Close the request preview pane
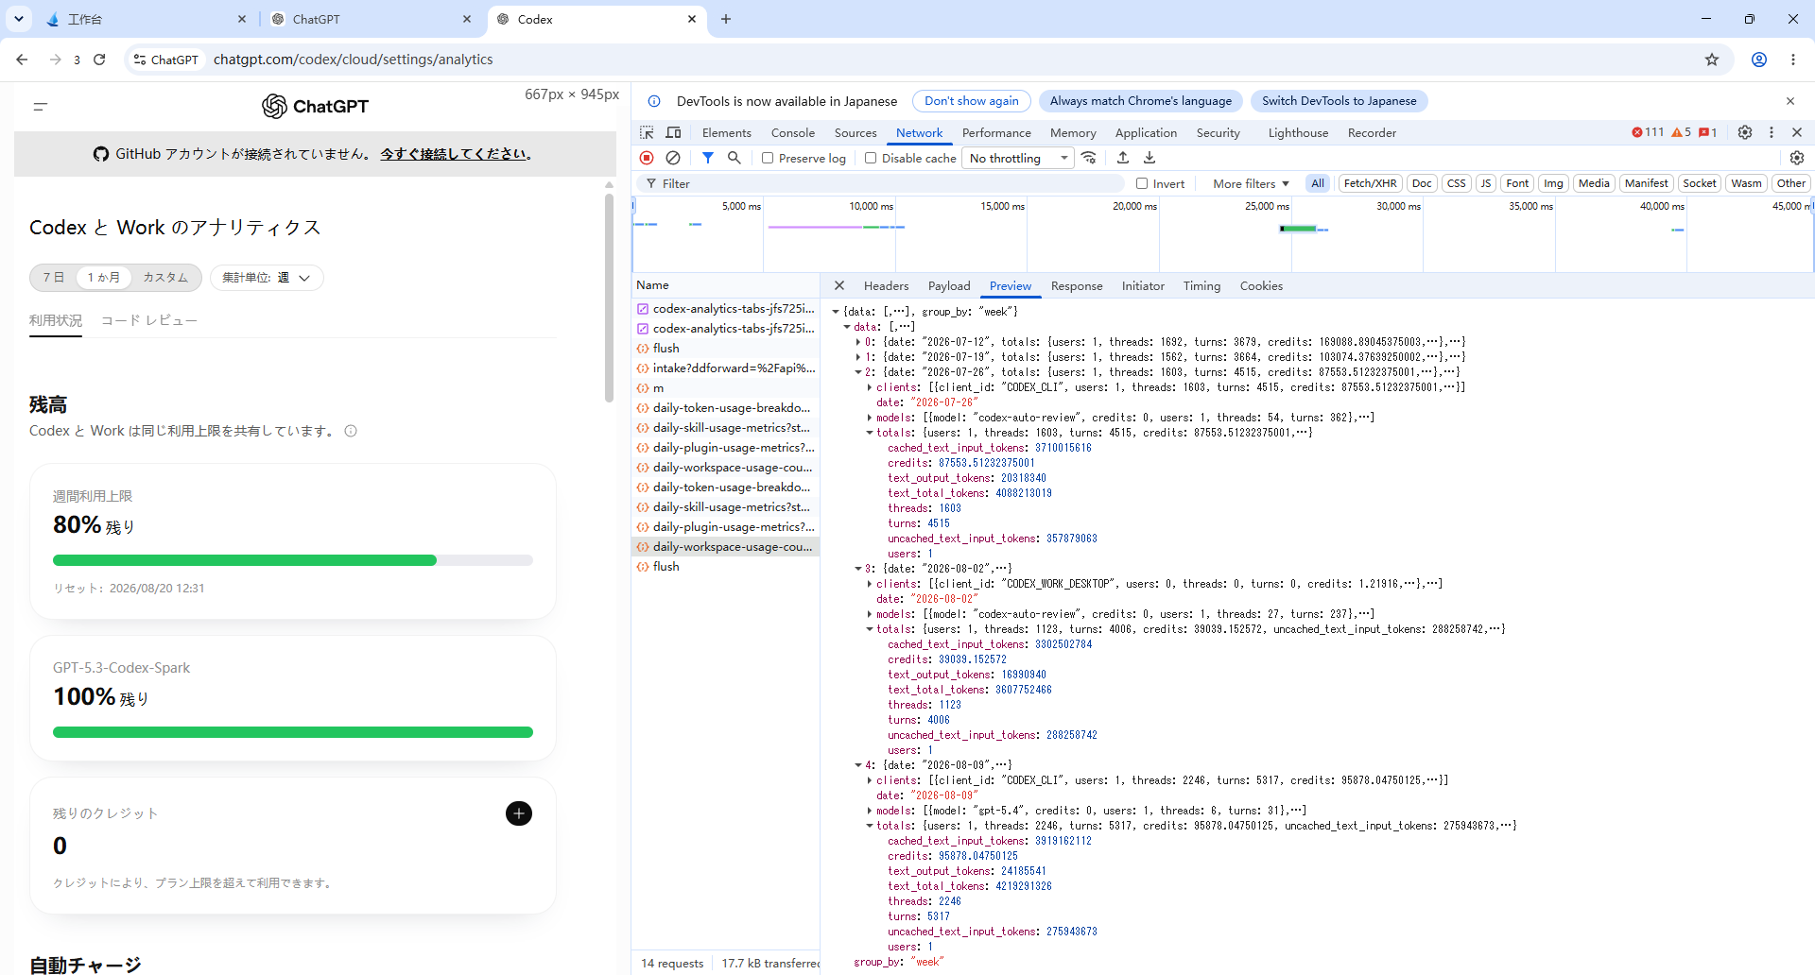 (x=839, y=285)
